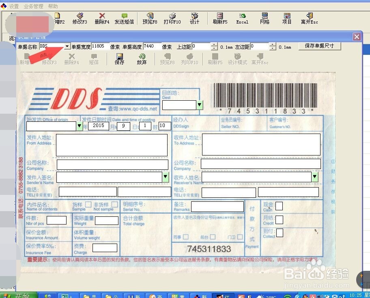Click the receiver 公司名称 Company field

coord(261,164)
